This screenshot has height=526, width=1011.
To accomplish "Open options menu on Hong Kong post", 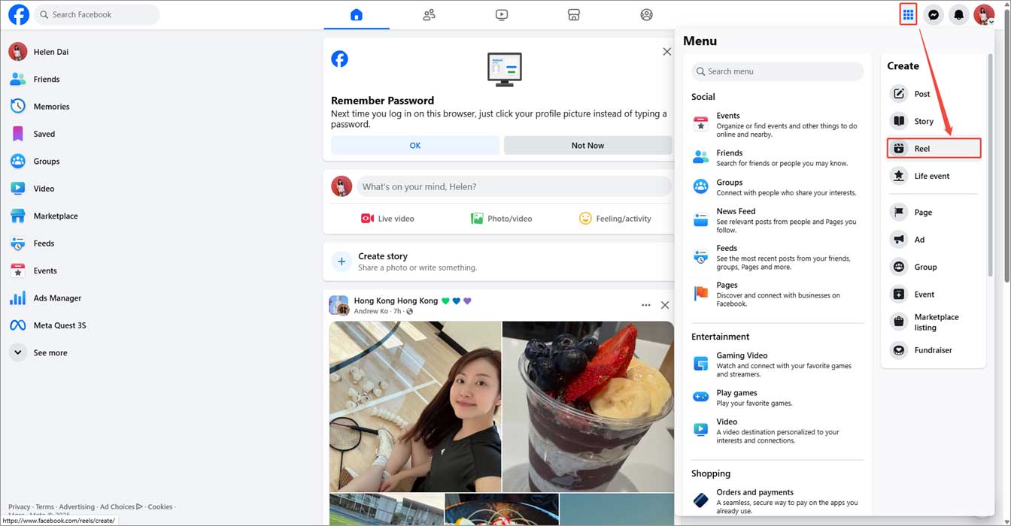I will coord(645,305).
